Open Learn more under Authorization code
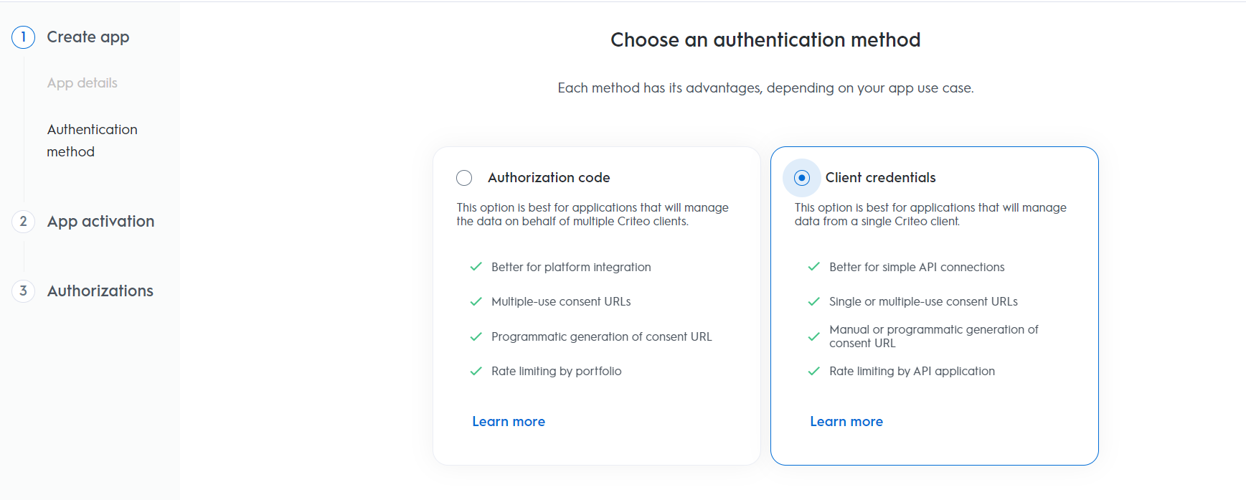1246x500 pixels. (x=509, y=422)
